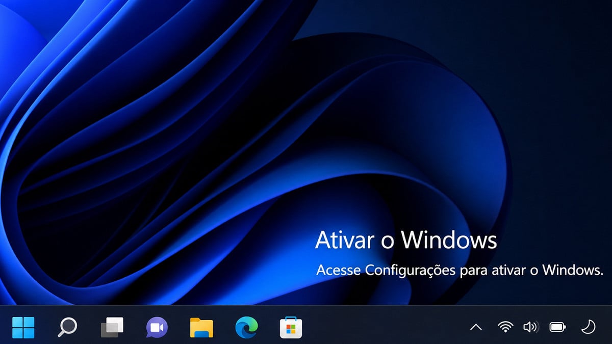Screen dimensions: 612x344
Task: Open Wi-Fi network settings icon
Action: [x=505, y=327]
